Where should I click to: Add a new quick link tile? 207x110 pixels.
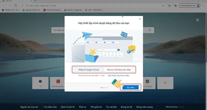tap(165, 83)
